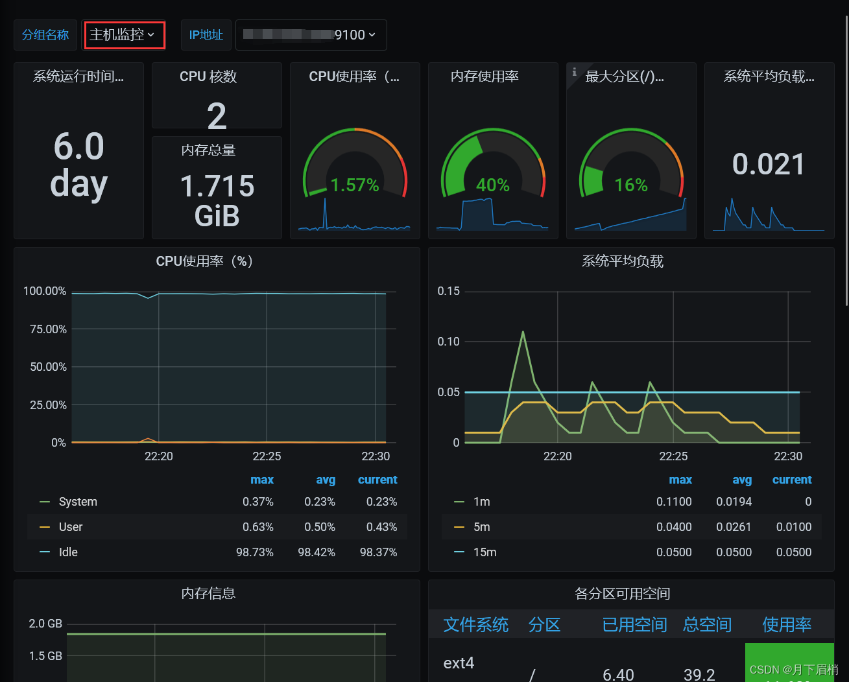
Task: Click the 6.40 used space cell
Action: tap(618, 675)
